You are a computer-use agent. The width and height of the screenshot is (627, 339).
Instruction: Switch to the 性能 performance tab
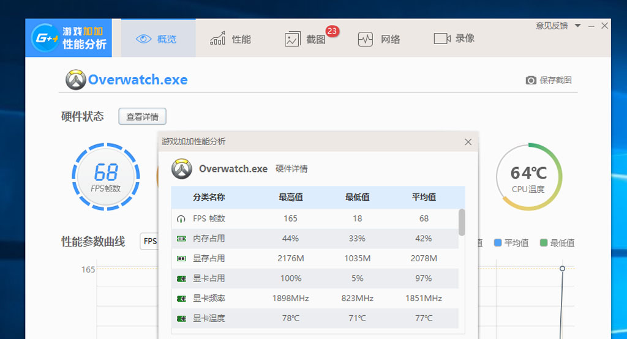point(230,39)
